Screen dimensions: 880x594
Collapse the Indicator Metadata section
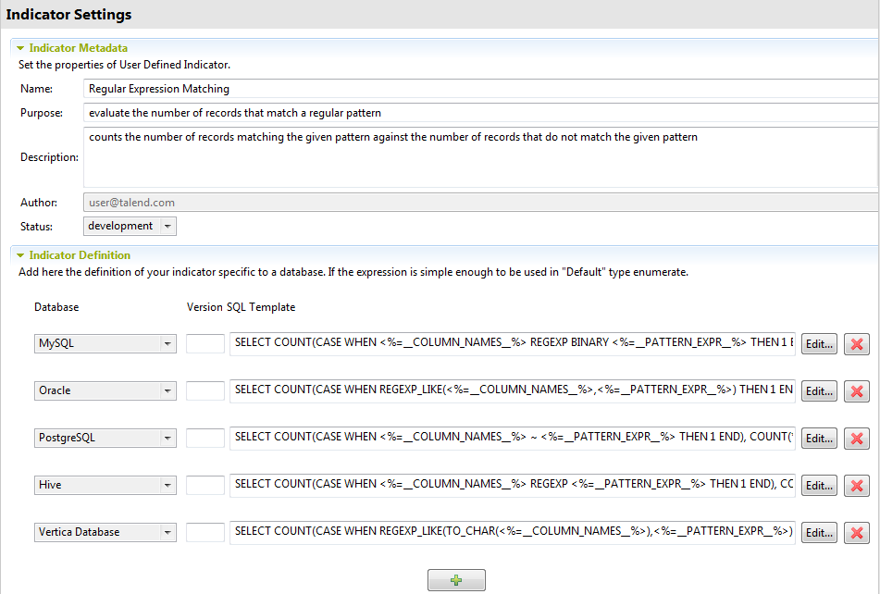coord(21,47)
